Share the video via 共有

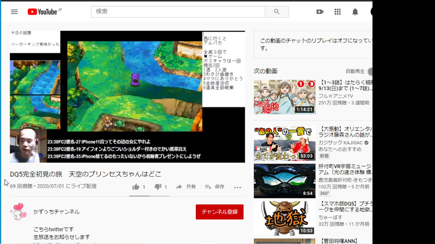click(x=186, y=187)
